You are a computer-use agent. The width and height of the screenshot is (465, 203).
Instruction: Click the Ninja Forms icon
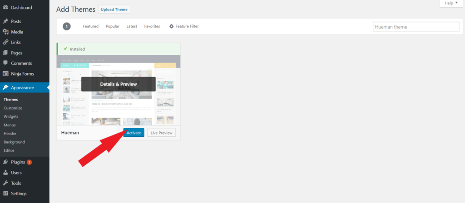(x=5, y=74)
